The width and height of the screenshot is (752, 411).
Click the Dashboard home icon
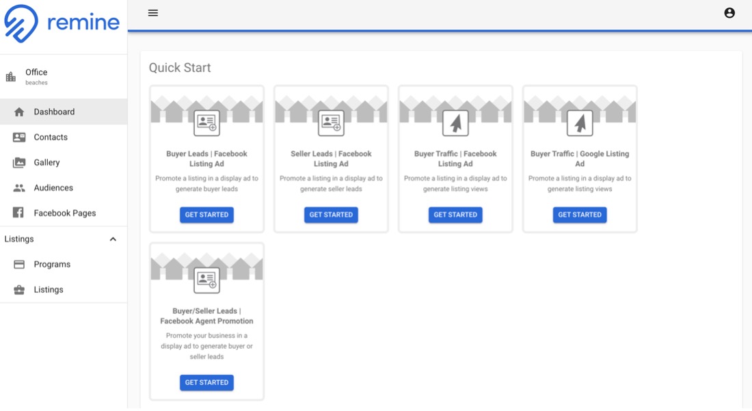click(19, 111)
